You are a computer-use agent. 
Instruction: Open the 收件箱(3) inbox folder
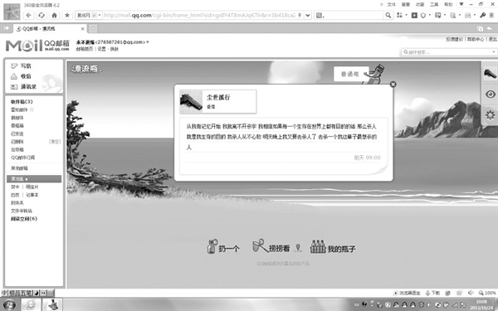point(22,101)
